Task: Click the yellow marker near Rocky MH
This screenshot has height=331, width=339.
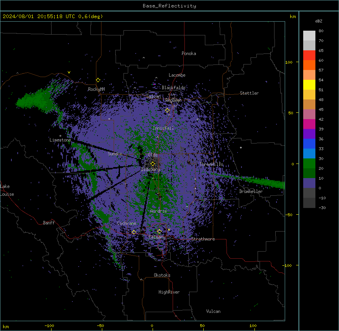Action: [98, 80]
